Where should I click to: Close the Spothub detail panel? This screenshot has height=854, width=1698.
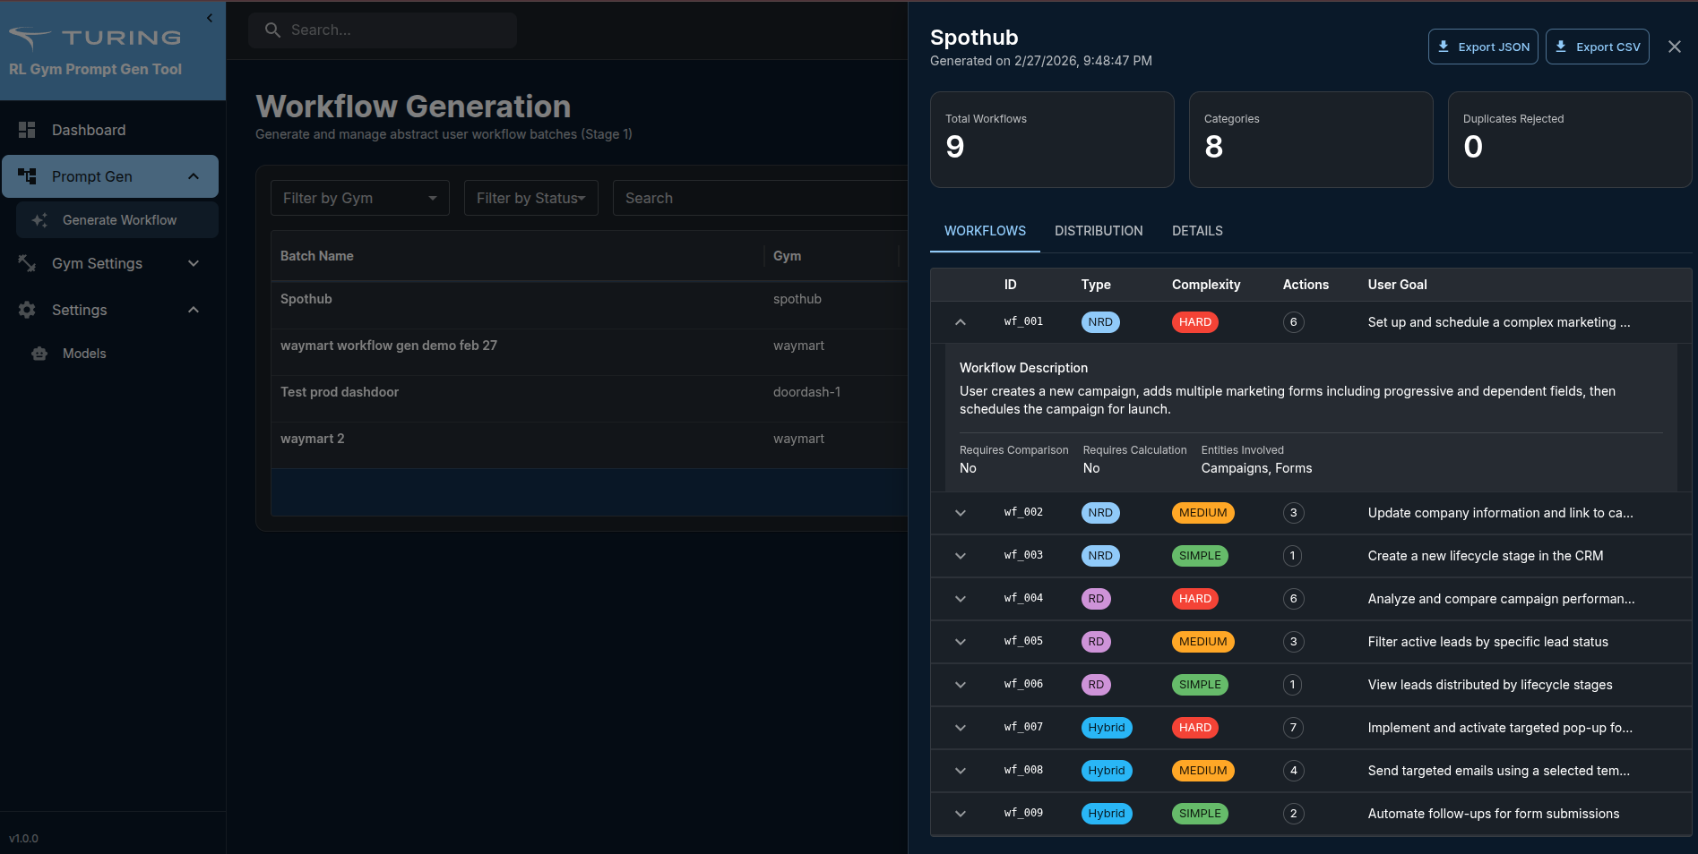1674,46
